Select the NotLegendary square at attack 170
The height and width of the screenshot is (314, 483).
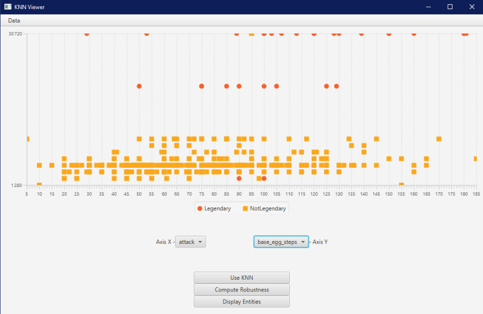point(439,139)
